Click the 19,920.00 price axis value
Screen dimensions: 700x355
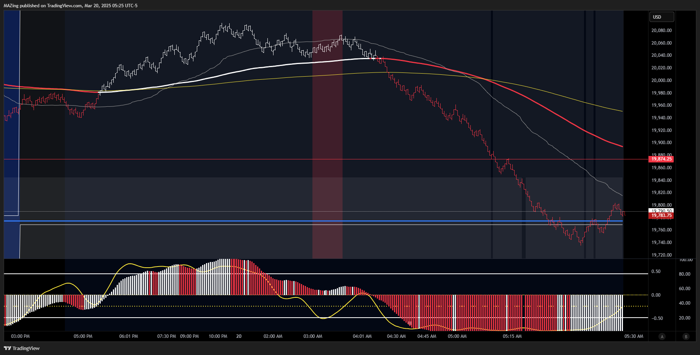(x=661, y=130)
